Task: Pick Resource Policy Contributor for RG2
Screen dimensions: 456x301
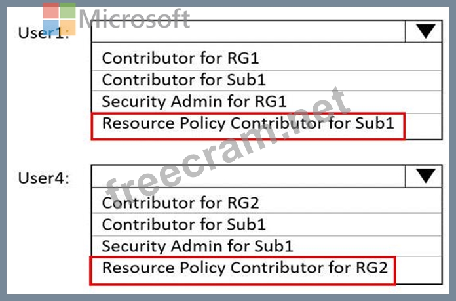Action: click(244, 268)
